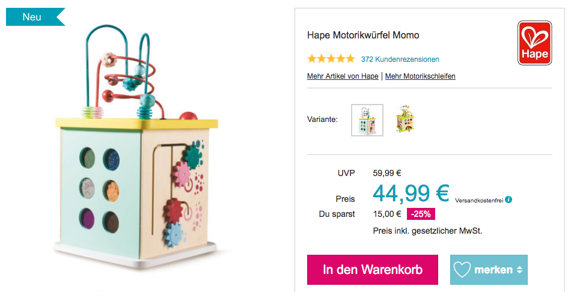
Task: Open 372 Kundenrezensionen reviews link
Action: tap(400, 59)
